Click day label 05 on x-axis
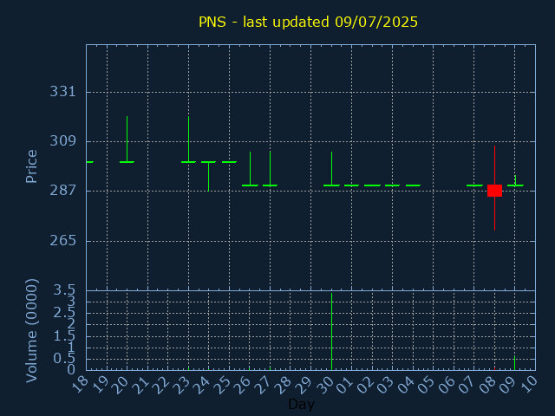 [x=427, y=384]
